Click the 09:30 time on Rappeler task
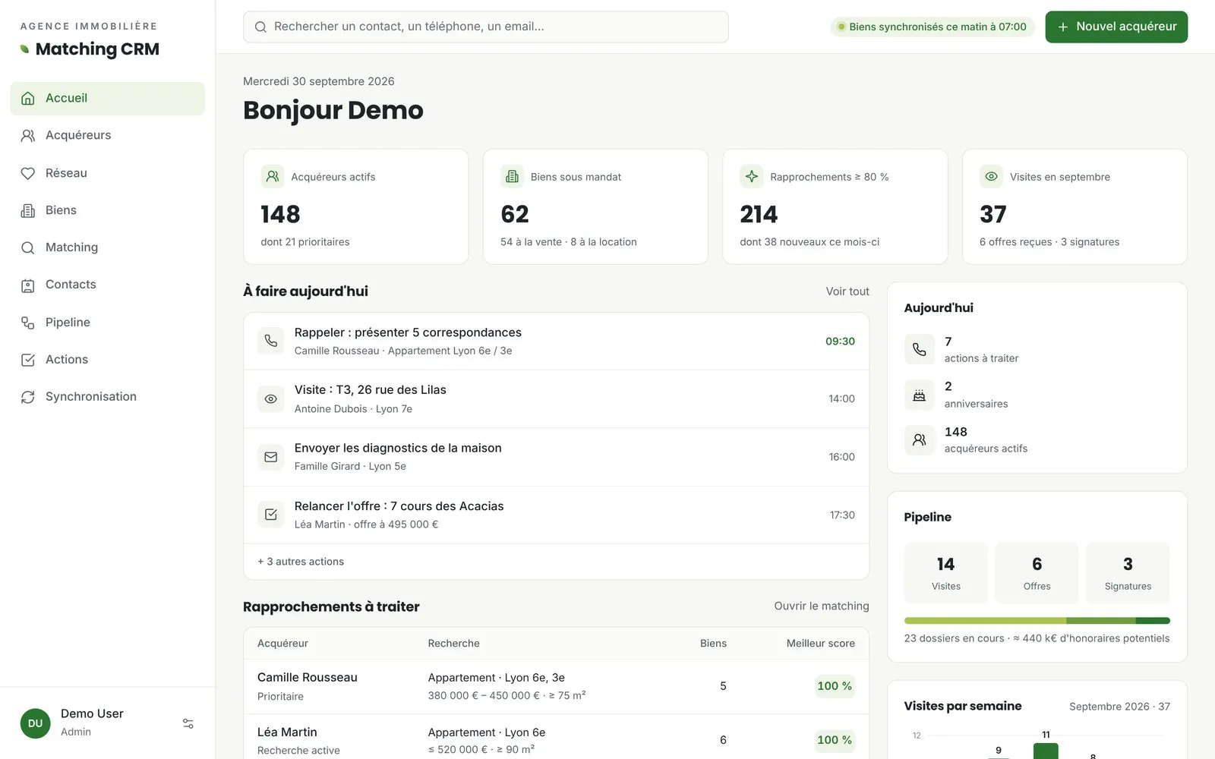 tap(840, 342)
